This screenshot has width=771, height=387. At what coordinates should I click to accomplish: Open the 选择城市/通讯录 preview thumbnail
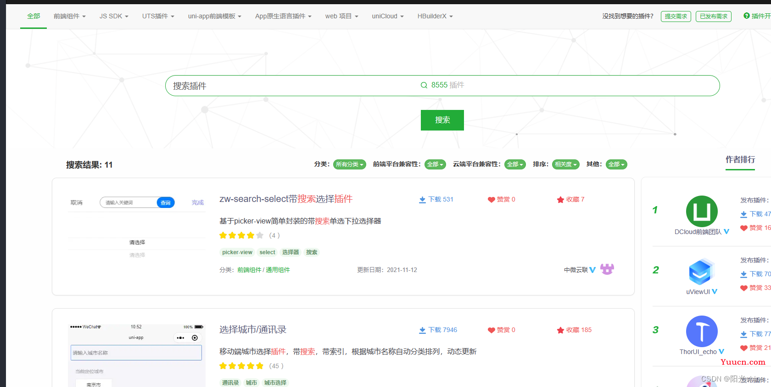pos(137,355)
